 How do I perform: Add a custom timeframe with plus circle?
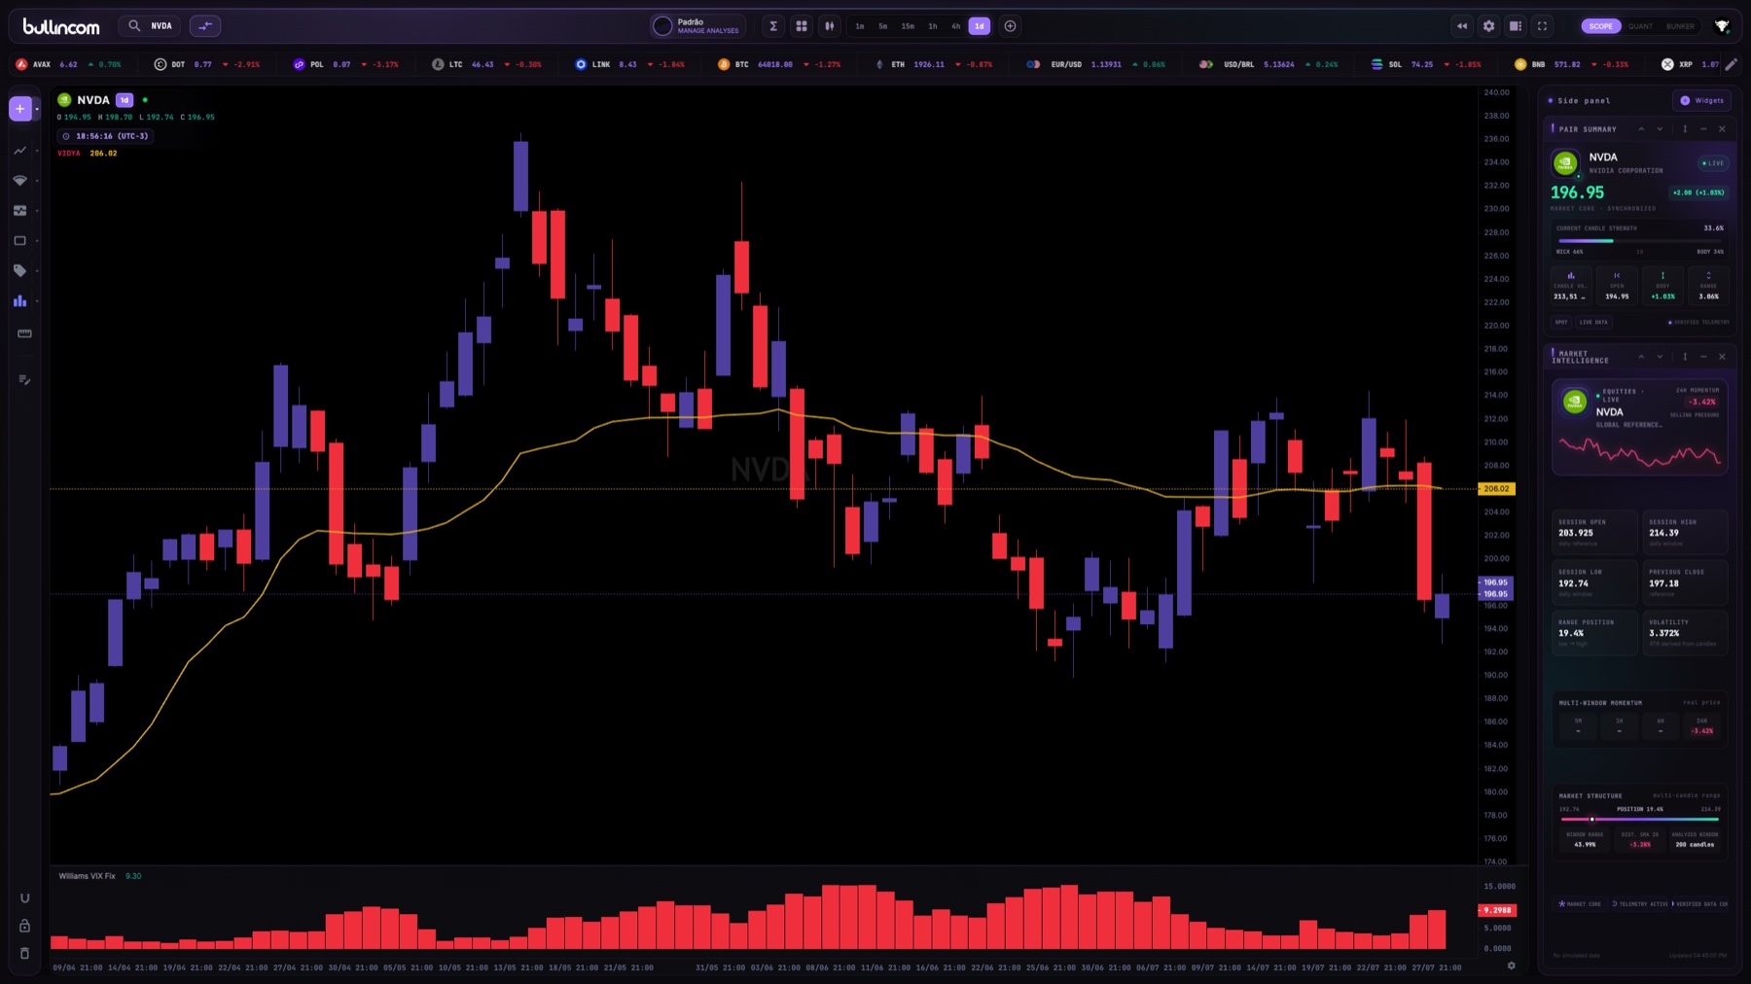pyautogui.click(x=1010, y=26)
